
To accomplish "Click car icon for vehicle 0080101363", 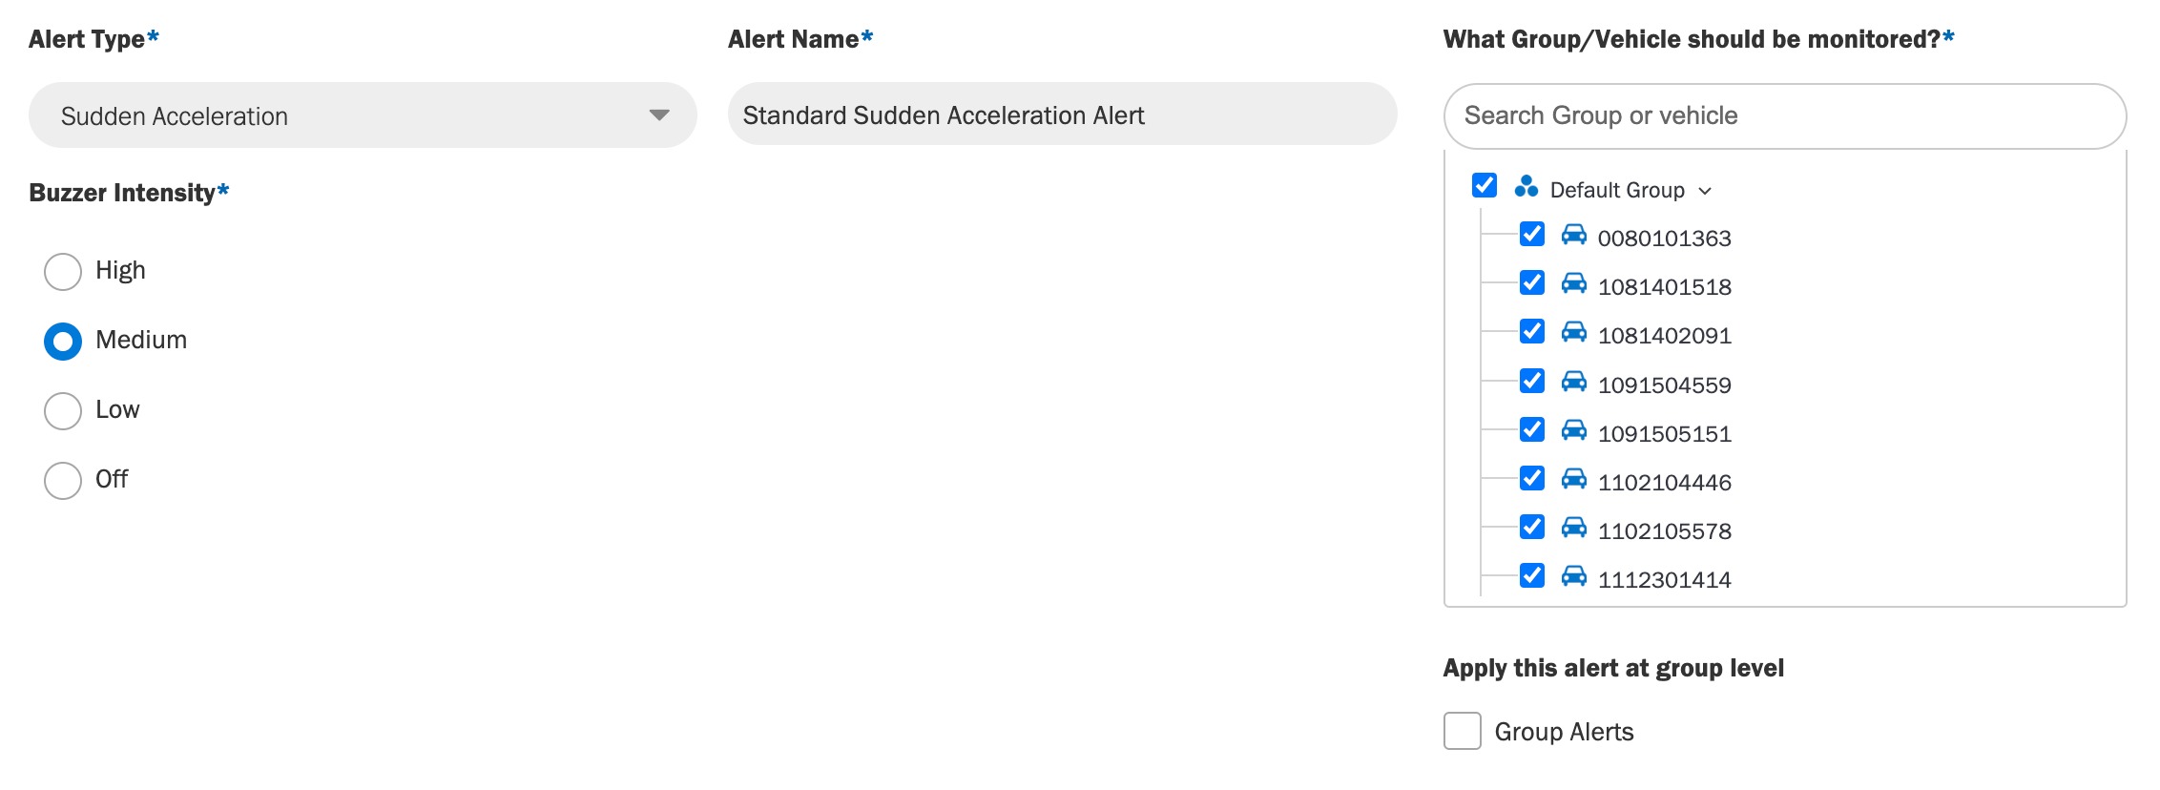I will [1573, 235].
